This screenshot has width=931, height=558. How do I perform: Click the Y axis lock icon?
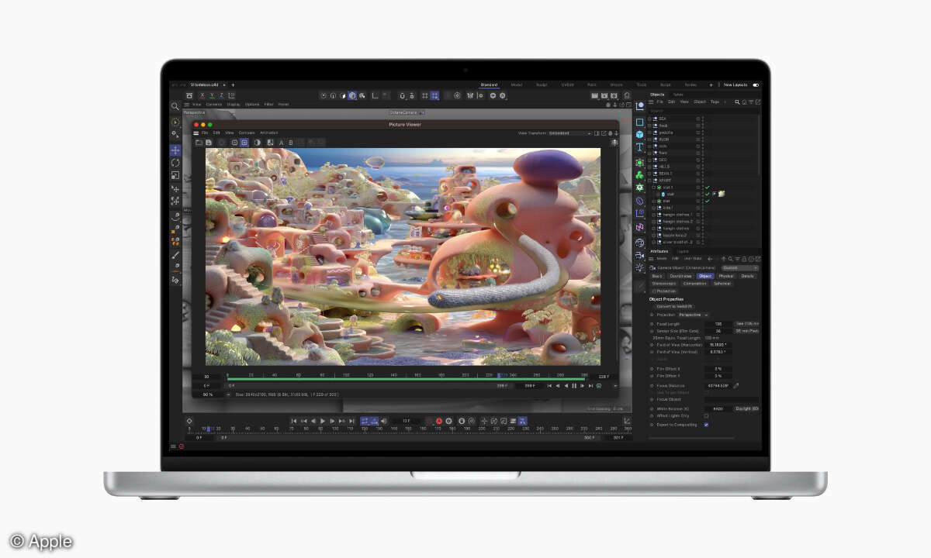(x=211, y=95)
